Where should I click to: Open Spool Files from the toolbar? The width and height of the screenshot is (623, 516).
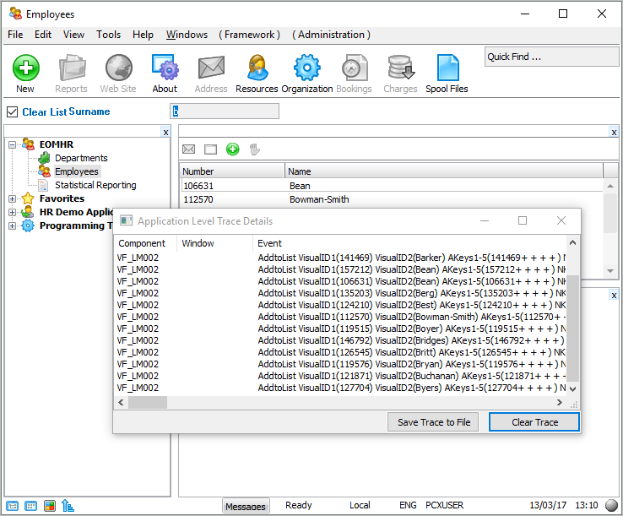(x=447, y=68)
